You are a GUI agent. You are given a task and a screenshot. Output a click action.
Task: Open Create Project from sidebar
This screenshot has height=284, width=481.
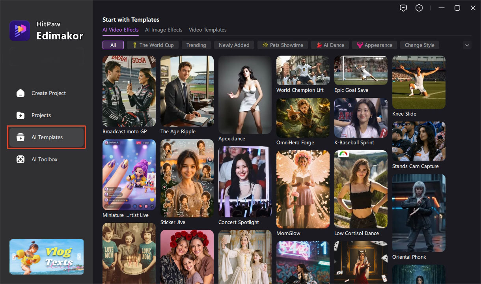click(46, 93)
